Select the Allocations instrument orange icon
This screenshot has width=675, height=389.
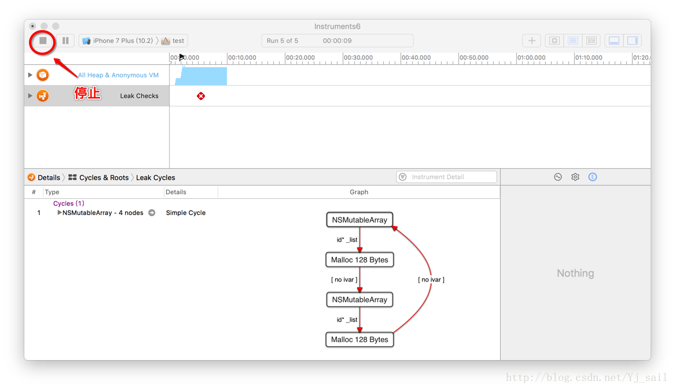coord(43,75)
